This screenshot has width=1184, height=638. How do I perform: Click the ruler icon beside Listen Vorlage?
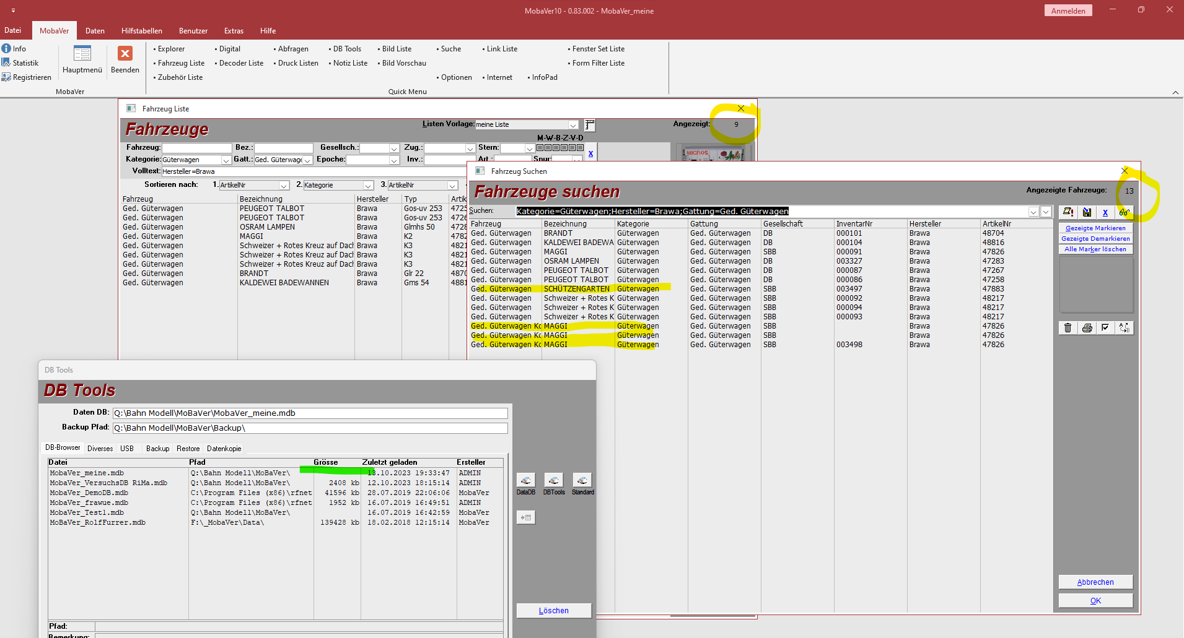[x=590, y=125]
